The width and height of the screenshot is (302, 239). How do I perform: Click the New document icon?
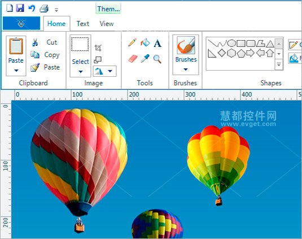[x=10, y=8]
